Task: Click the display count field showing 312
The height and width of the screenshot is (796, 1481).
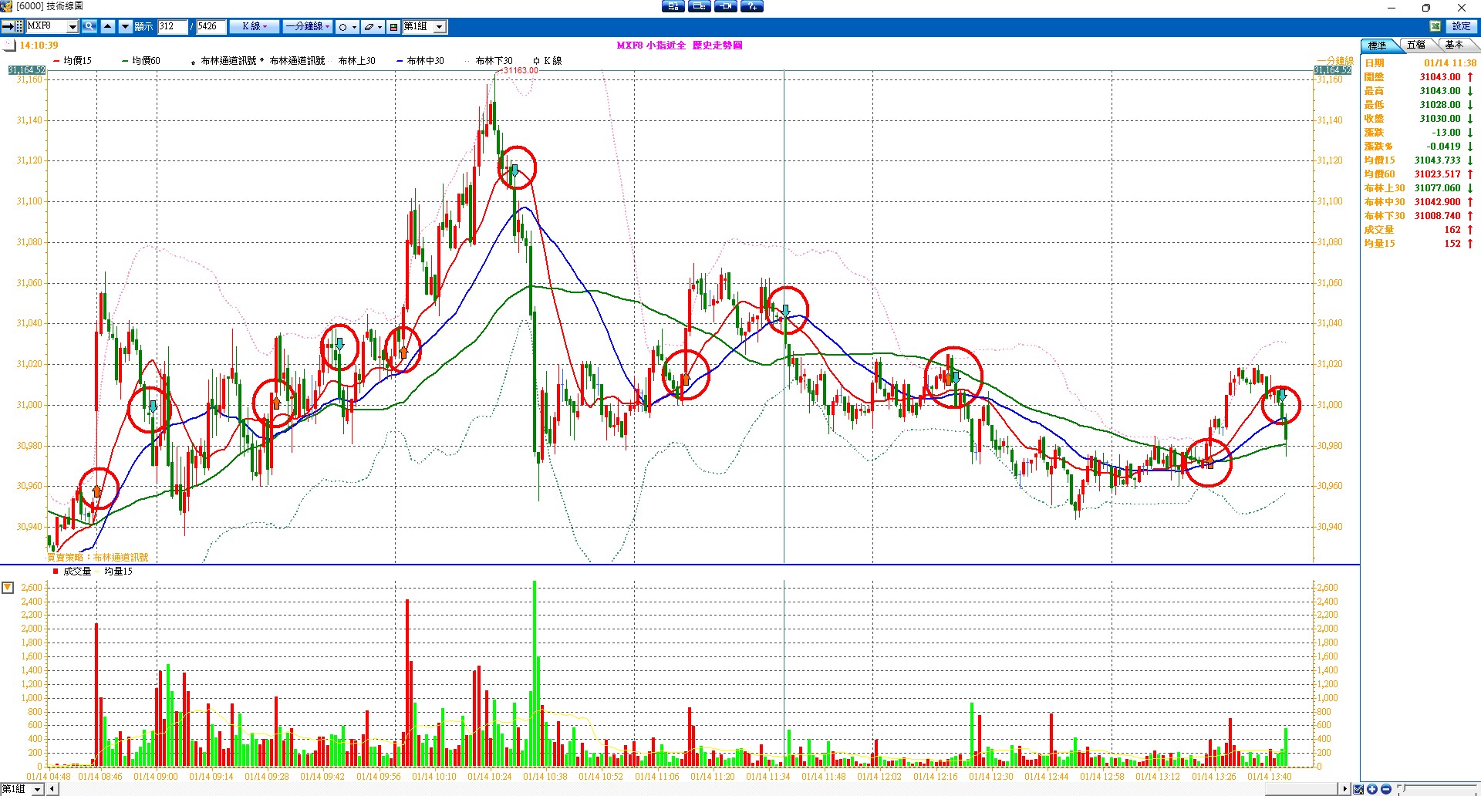Action: 171,26
